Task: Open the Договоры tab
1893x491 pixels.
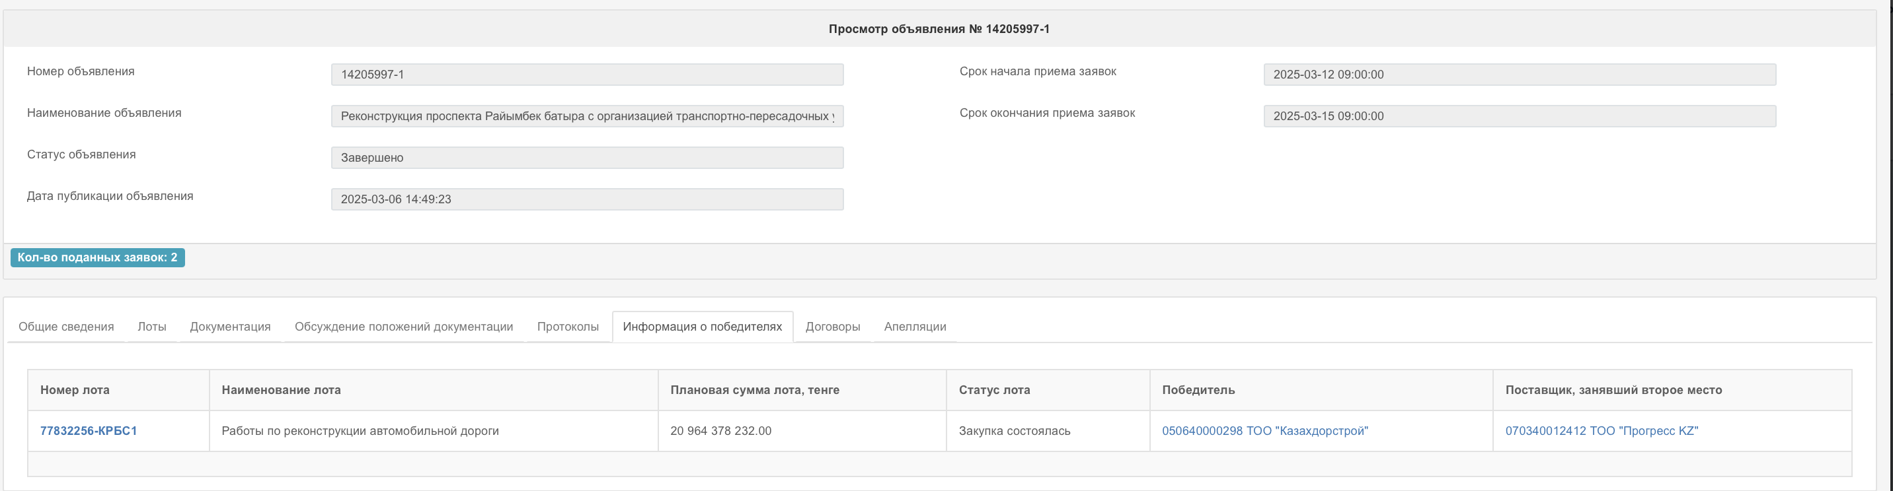Action: [833, 327]
